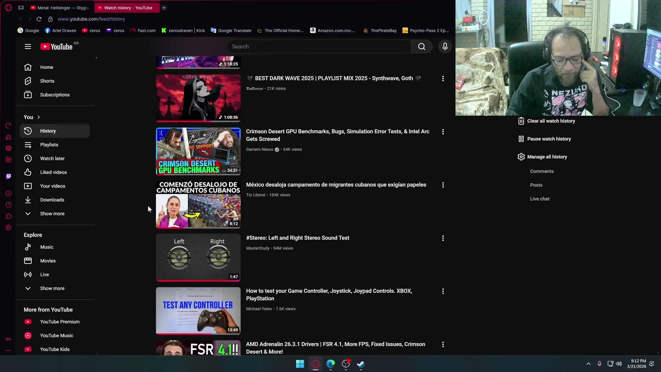
Task: Open the Crimson Desert GPU Benchmarks thumbnail
Action: click(198, 151)
